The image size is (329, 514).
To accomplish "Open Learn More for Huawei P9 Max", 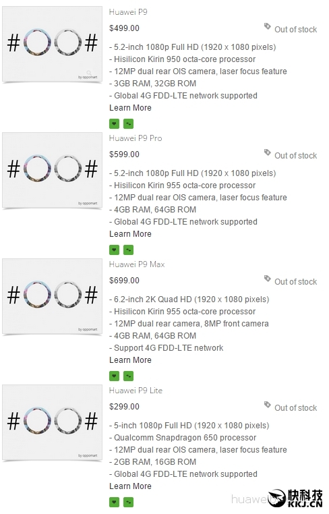I will point(130,360).
